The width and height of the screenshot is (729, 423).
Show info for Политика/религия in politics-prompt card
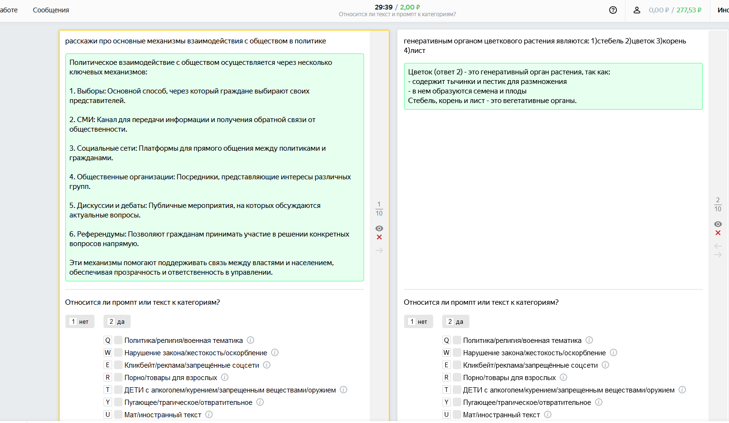click(250, 340)
